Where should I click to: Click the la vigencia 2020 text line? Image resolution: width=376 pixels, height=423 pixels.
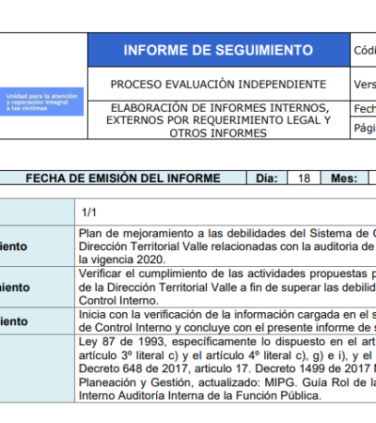tap(122, 259)
